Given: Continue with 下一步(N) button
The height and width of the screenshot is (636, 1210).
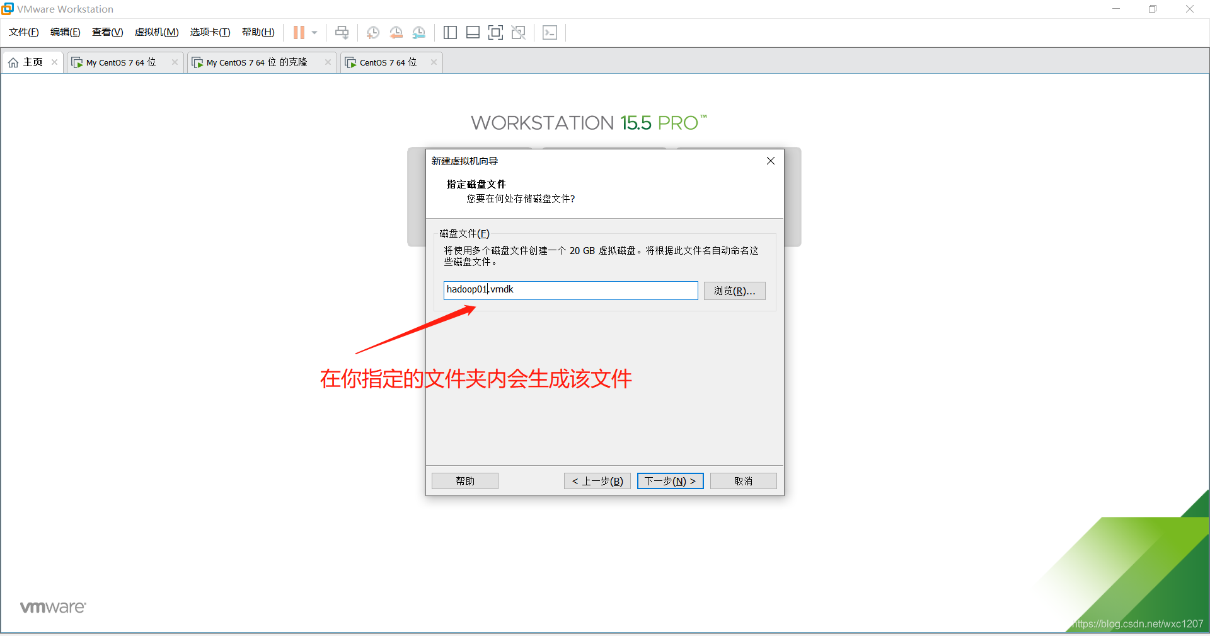Looking at the screenshot, I should click(670, 481).
